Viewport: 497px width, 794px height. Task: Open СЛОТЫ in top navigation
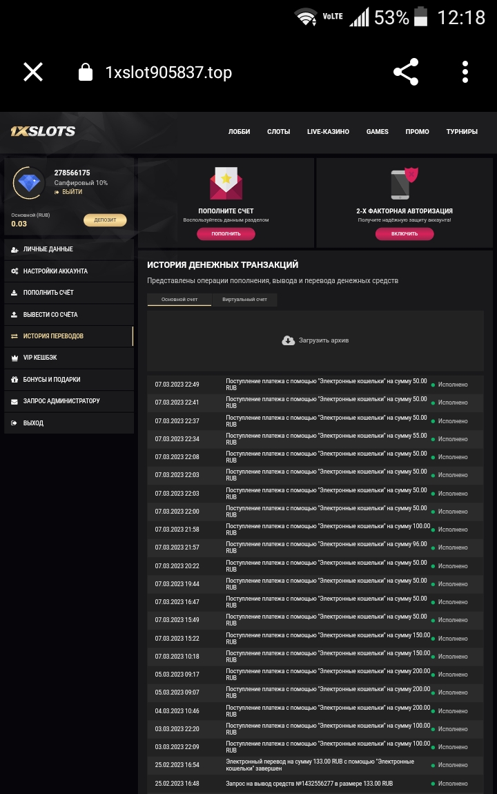click(278, 132)
